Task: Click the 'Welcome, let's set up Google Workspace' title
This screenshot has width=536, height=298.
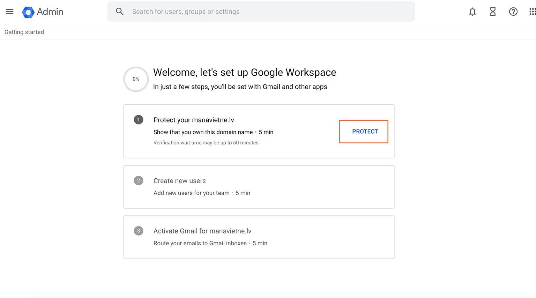Action: coord(245,72)
